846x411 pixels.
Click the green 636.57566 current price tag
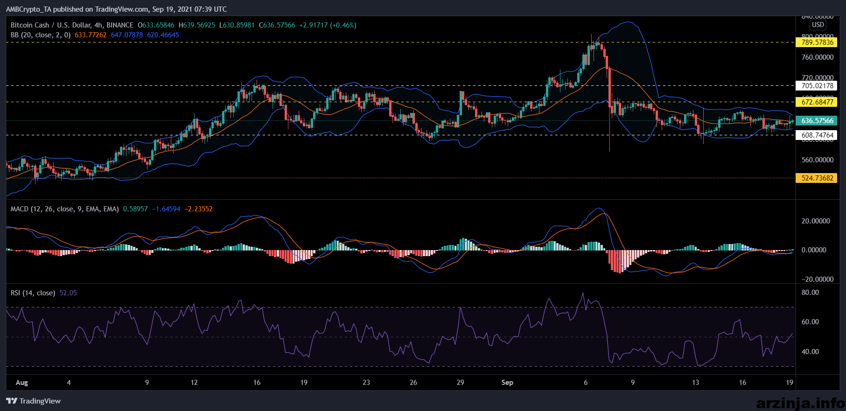click(x=817, y=121)
